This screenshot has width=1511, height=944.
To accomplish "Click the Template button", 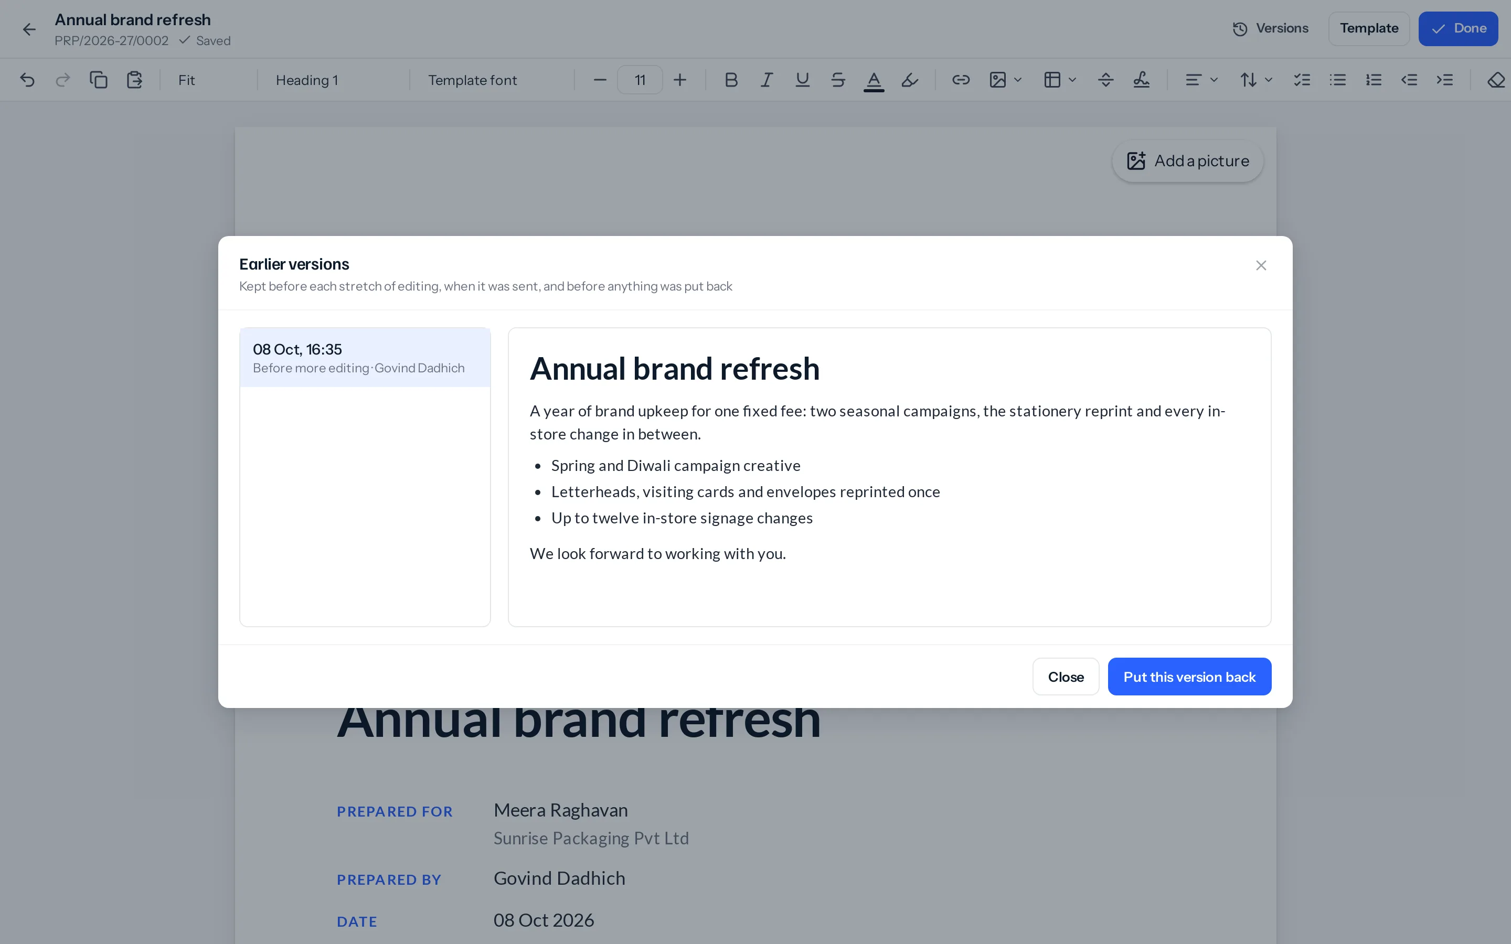I will (1369, 29).
